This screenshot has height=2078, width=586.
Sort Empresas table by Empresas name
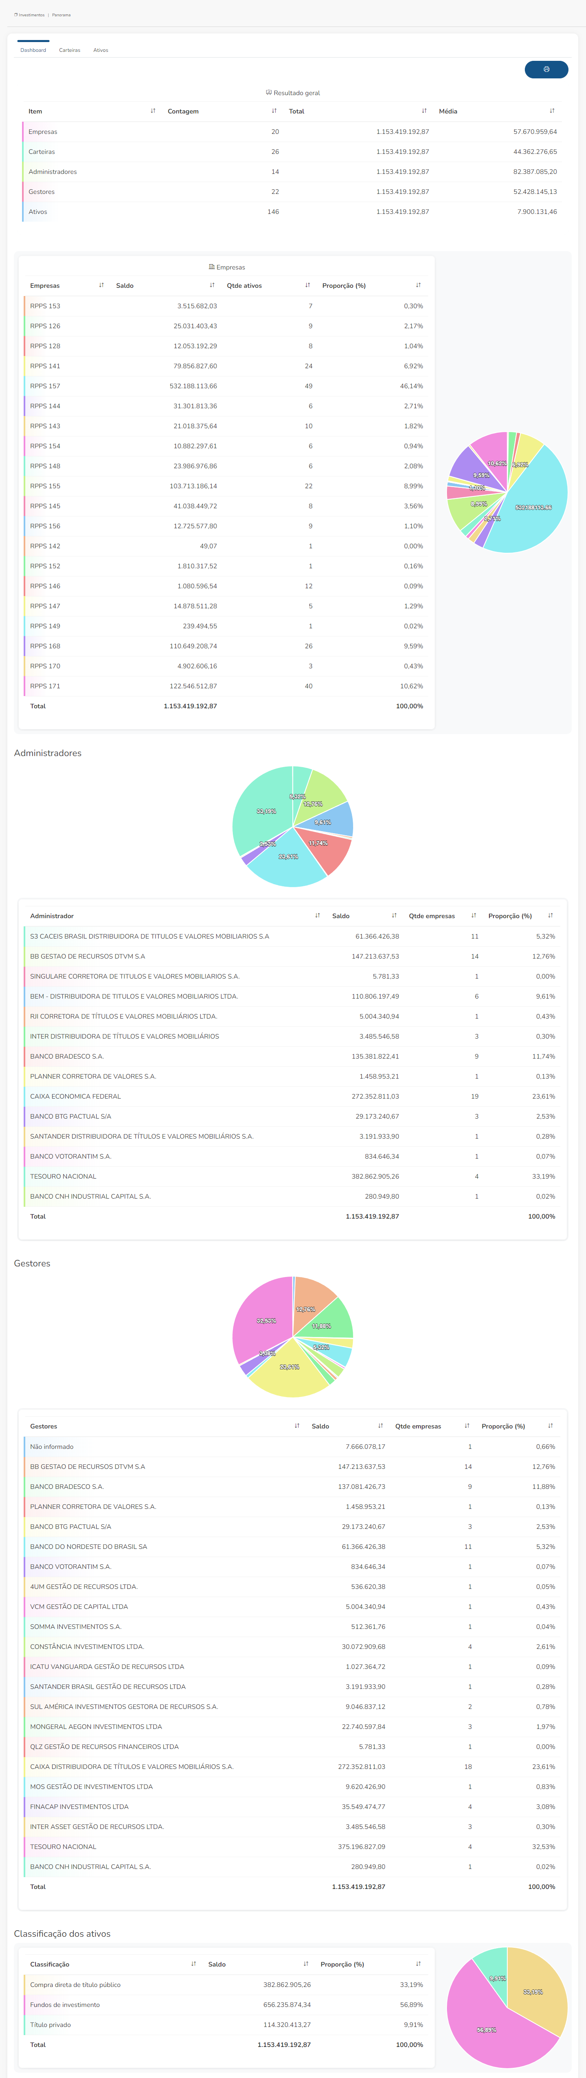click(x=102, y=285)
